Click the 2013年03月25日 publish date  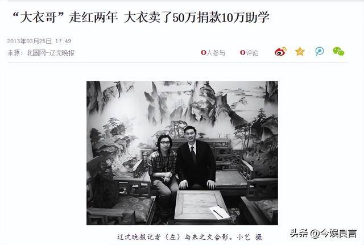point(29,41)
